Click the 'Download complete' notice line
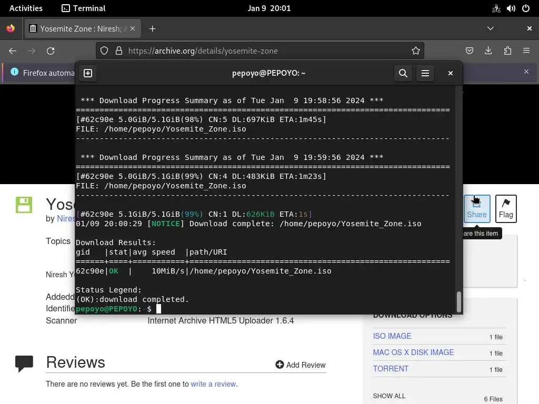The width and height of the screenshot is (539, 404). point(248,224)
